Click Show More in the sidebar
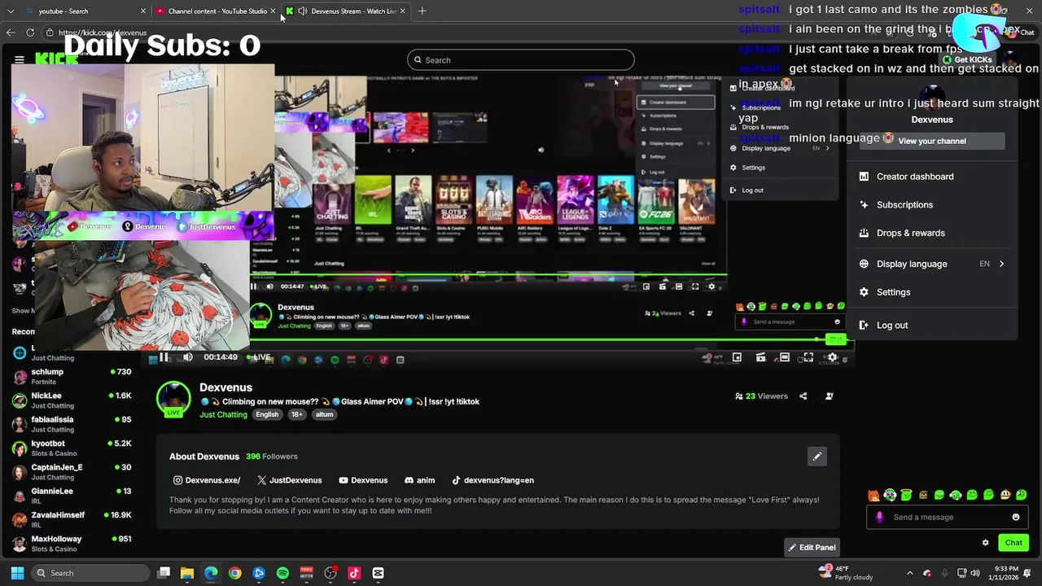This screenshot has height=586, width=1042. click(22, 311)
